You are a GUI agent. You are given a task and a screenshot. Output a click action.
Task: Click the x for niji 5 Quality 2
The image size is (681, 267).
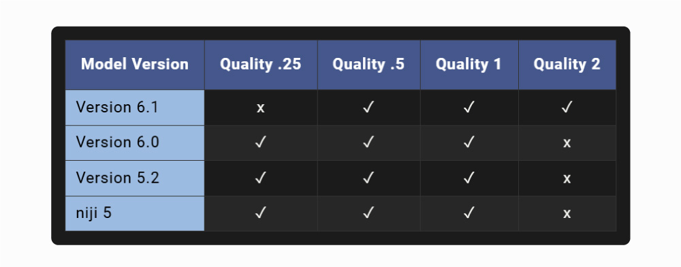point(567,214)
